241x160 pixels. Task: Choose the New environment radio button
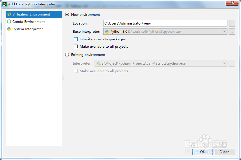pyautogui.click(x=67, y=15)
